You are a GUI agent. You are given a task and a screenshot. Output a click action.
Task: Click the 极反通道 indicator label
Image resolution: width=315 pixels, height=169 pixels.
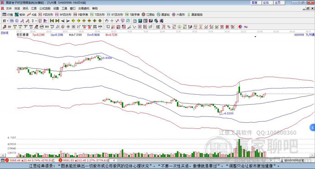click(x=22, y=35)
